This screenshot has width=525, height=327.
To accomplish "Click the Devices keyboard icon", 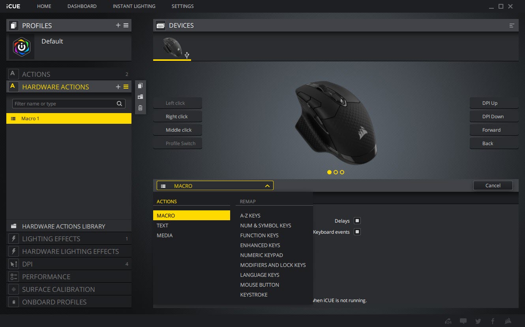I will coord(161,25).
